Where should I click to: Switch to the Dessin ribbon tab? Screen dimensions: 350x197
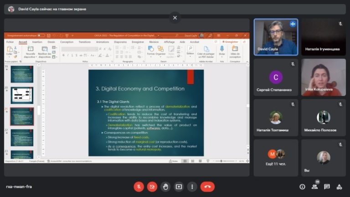click(x=51, y=42)
